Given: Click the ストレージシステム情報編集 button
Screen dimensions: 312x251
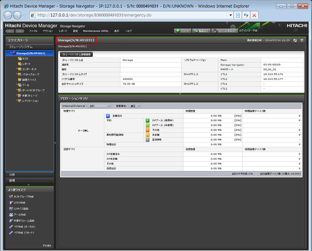Looking at the screenshot, I should point(76,54).
